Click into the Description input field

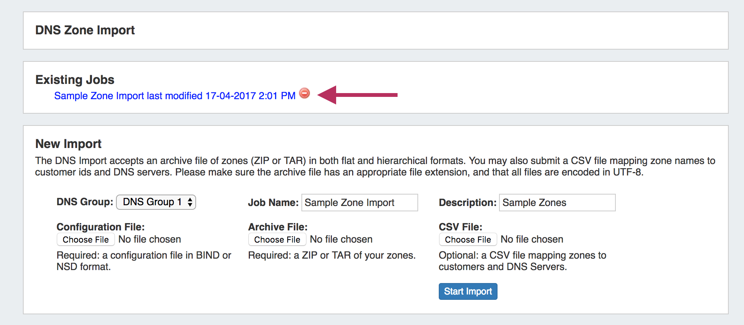557,203
